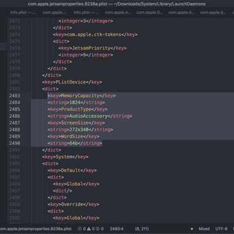Click the linter info count icon in status bar
Viewport: 234px width, 234px height.
tap(98, 229)
